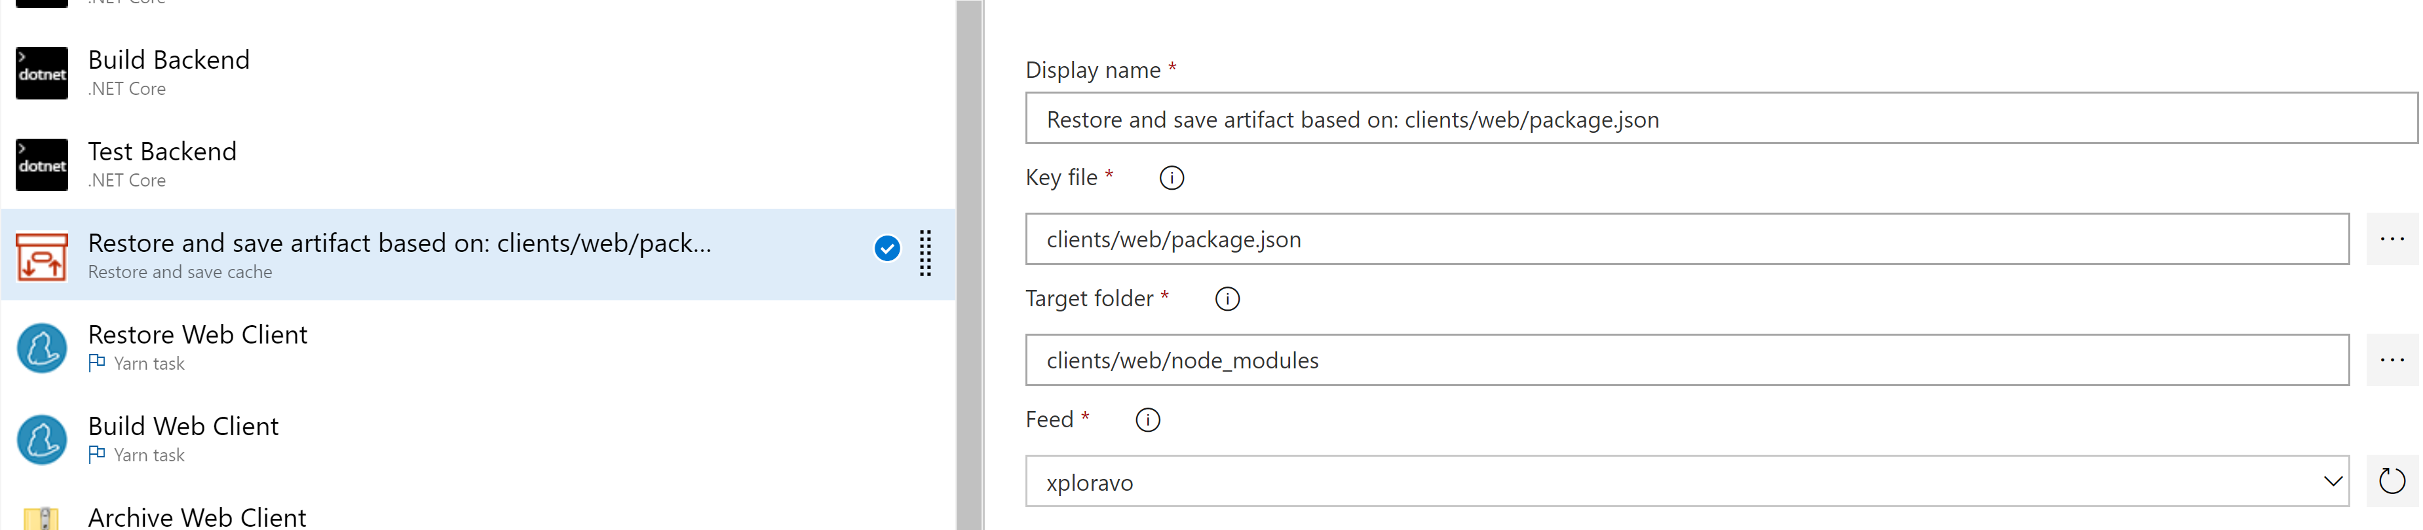The width and height of the screenshot is (2423, 530).
Task: Select the Build Backend task
Action: coord(478,73)
